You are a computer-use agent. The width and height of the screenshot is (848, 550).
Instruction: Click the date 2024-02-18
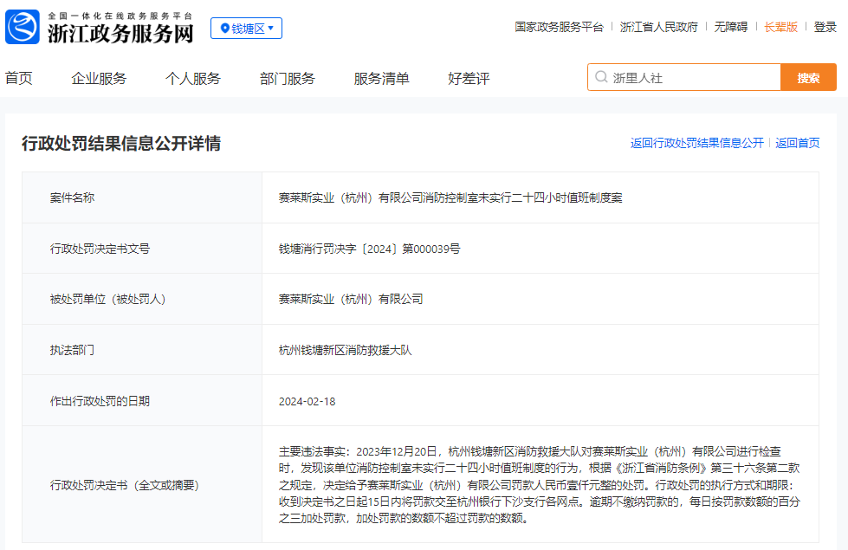point(307,401)
